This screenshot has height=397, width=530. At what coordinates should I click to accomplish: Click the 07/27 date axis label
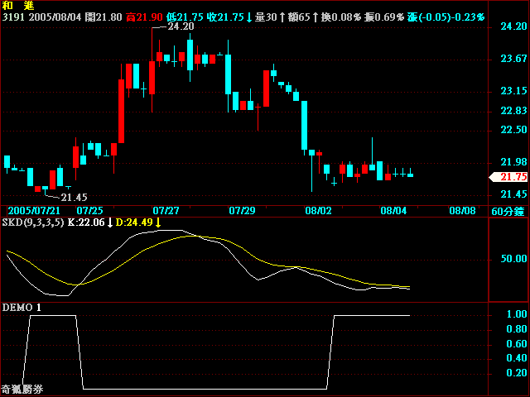coord(166,211)
